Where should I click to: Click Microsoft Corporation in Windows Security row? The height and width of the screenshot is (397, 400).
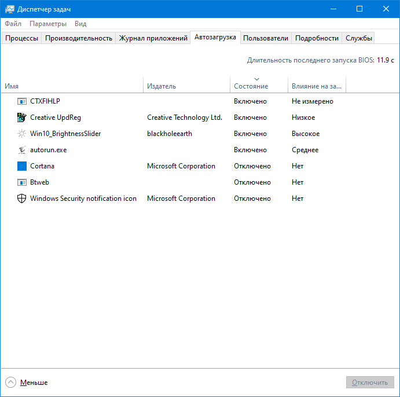(x=181, y=198)
